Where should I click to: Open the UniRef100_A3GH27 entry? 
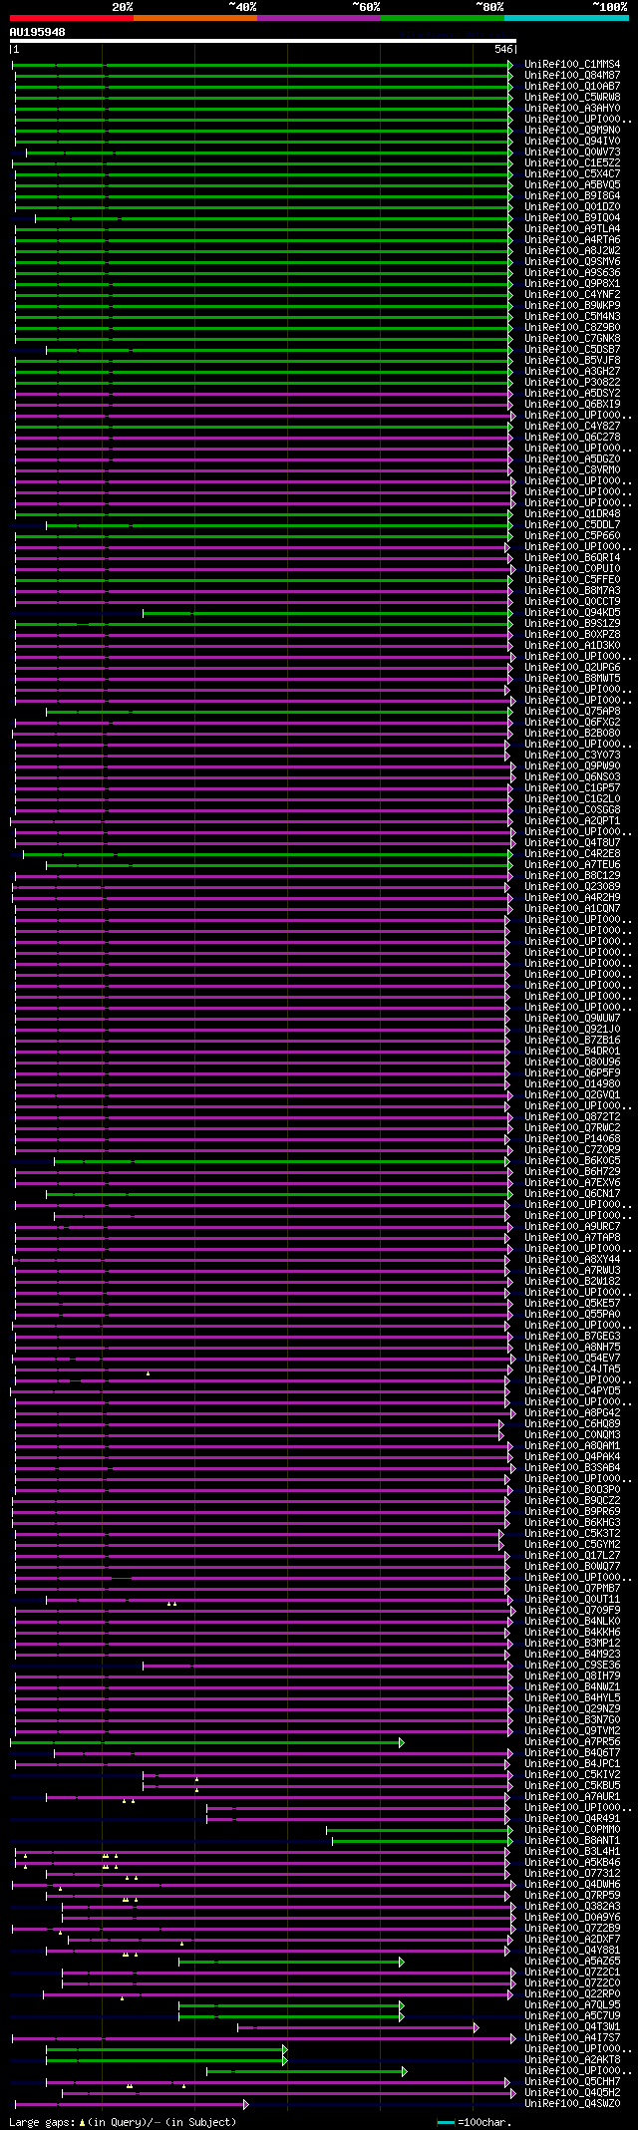pyautogui.click(x=572, y=372)
